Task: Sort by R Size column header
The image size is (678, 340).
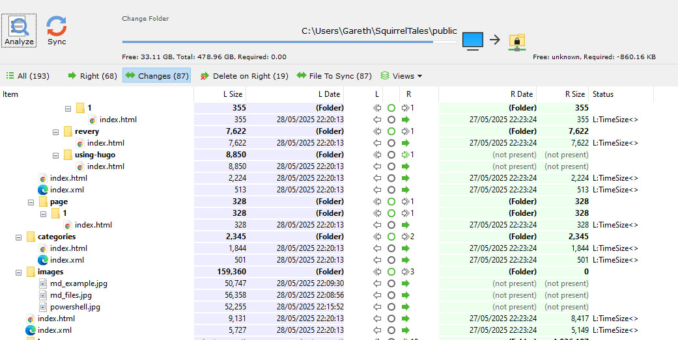Action: (x=562, y=94)
